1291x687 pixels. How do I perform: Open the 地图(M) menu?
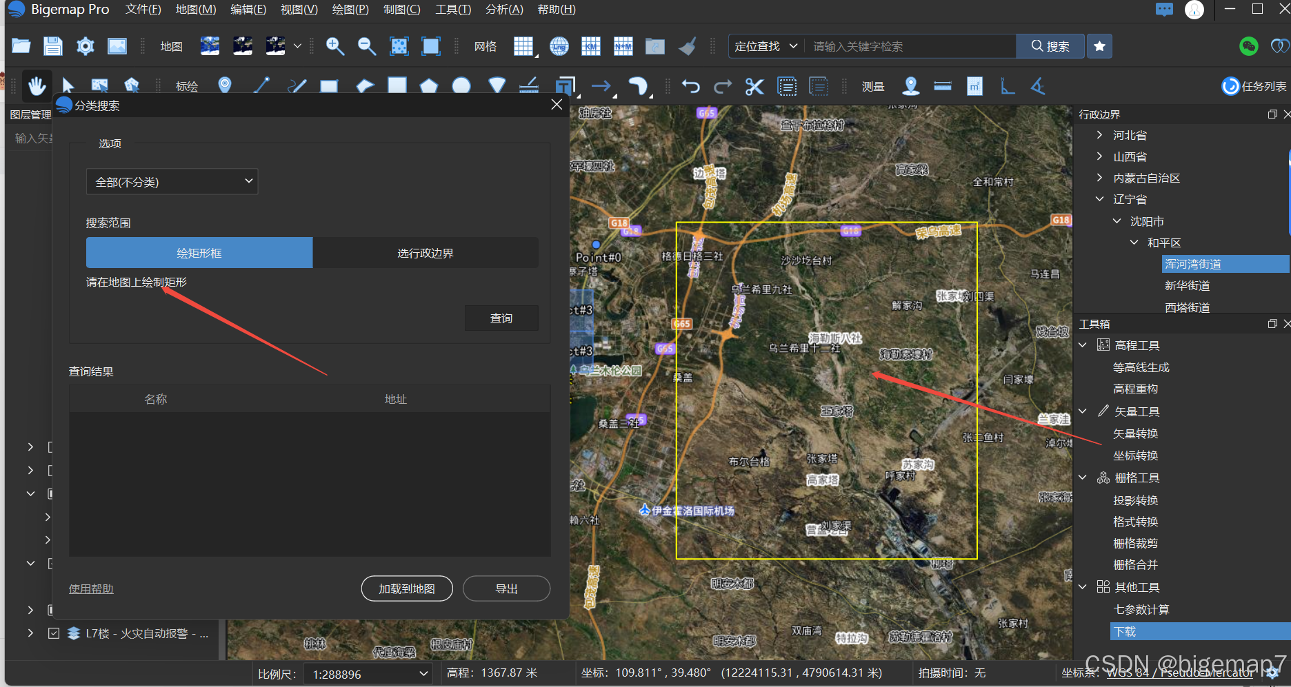click(196, 10)
